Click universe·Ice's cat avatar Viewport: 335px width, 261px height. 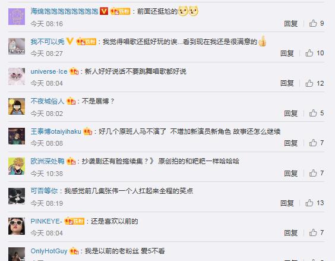17,77
